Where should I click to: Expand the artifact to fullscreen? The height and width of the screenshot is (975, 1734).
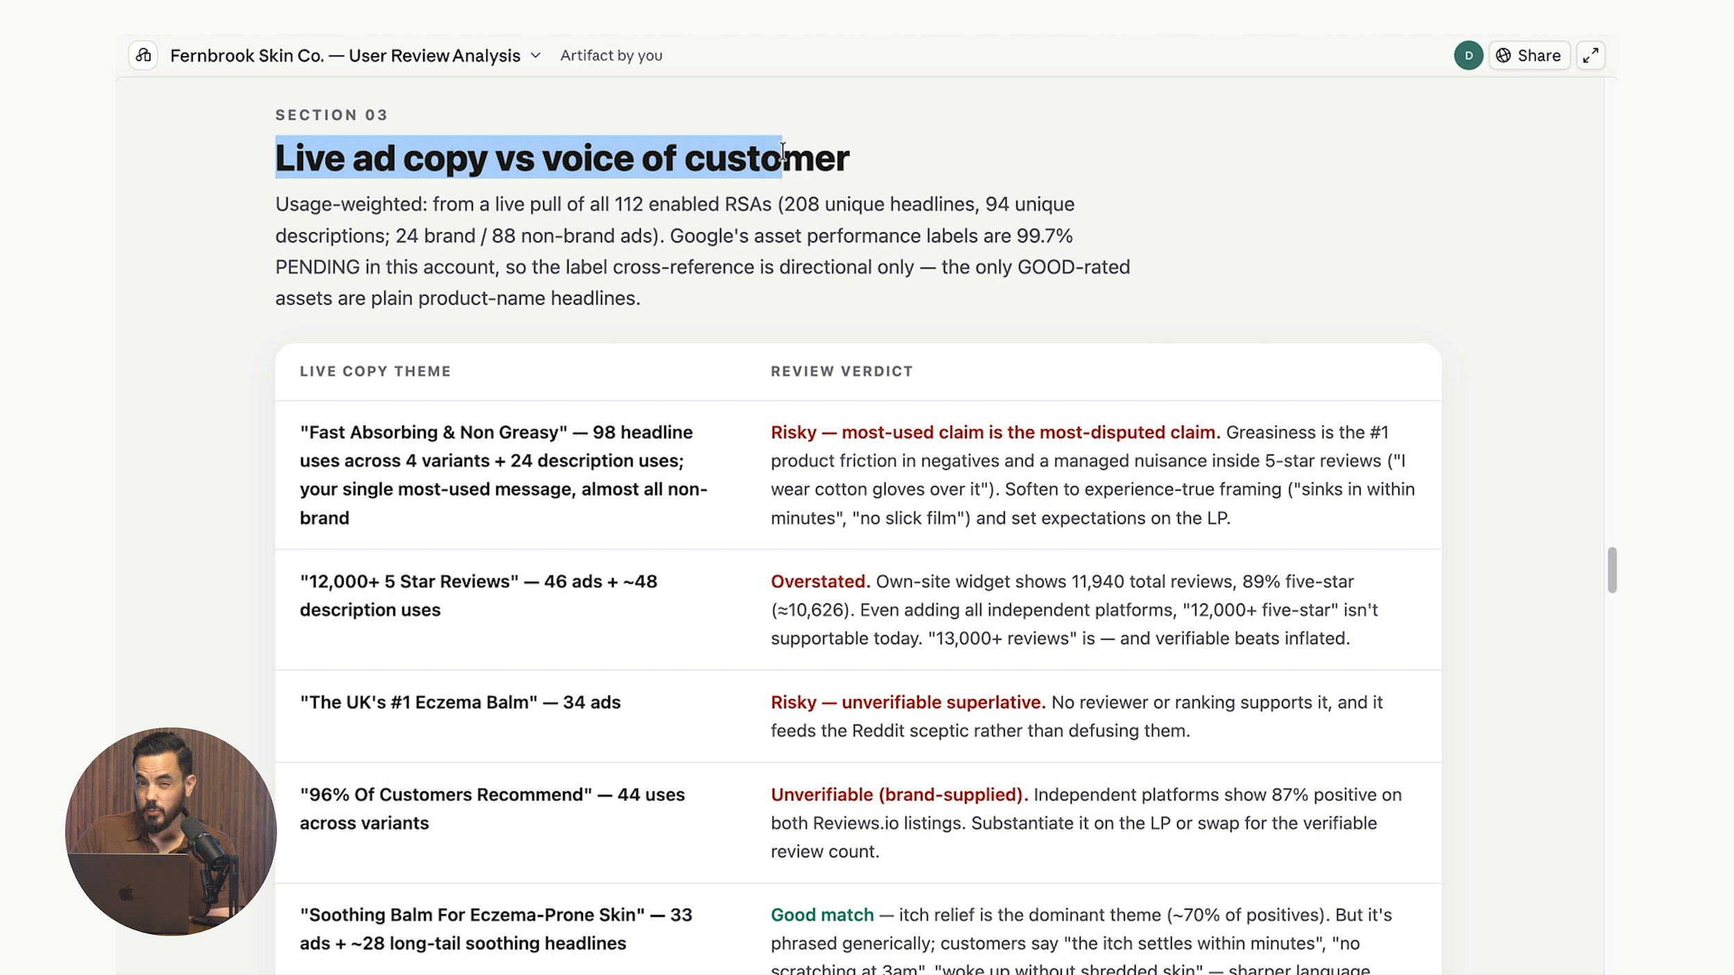pos(1591,55)
